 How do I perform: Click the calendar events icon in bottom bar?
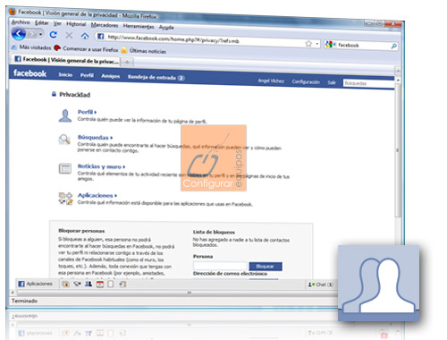(x=100, y=285)
